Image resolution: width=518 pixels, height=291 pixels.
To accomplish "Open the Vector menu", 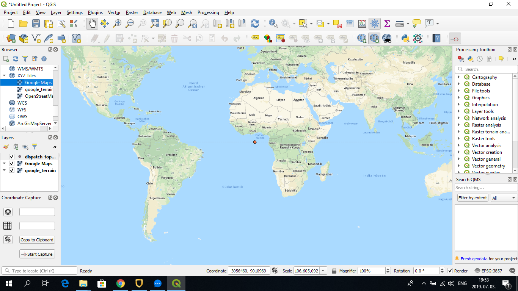I will click(114, 13).
